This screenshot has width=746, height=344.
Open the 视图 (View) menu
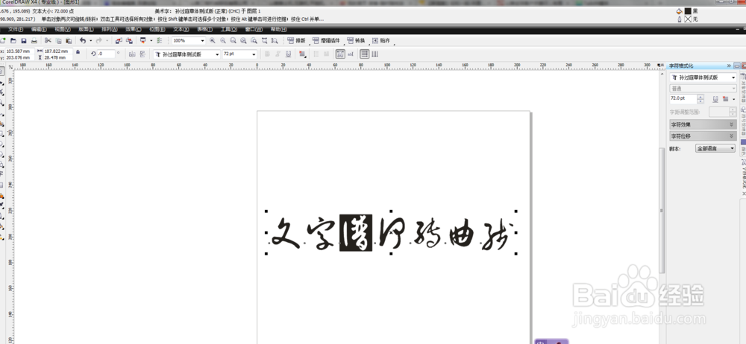pyautogui.click(x=63, y=30)
